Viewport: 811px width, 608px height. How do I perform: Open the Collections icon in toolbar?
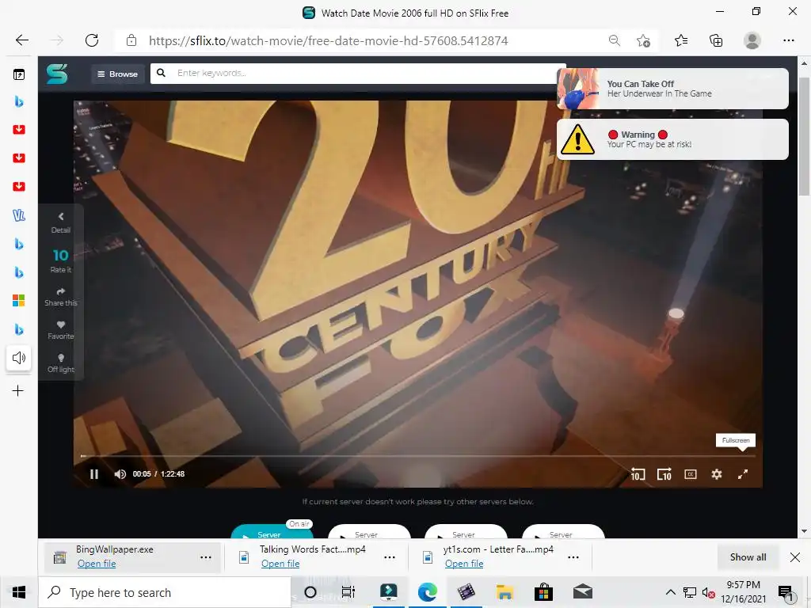pos(716,40)
